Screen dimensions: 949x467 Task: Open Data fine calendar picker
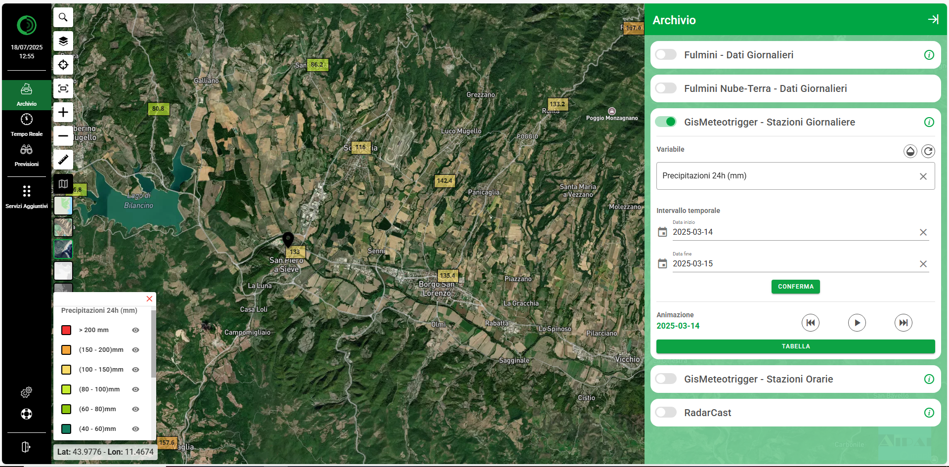662,264
